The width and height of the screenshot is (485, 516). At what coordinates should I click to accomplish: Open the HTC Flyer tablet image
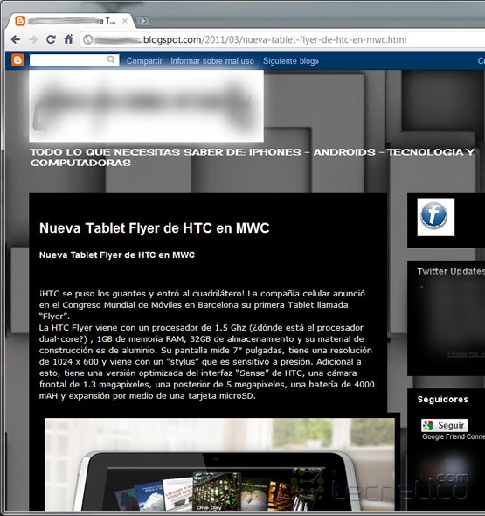point(219,464)
